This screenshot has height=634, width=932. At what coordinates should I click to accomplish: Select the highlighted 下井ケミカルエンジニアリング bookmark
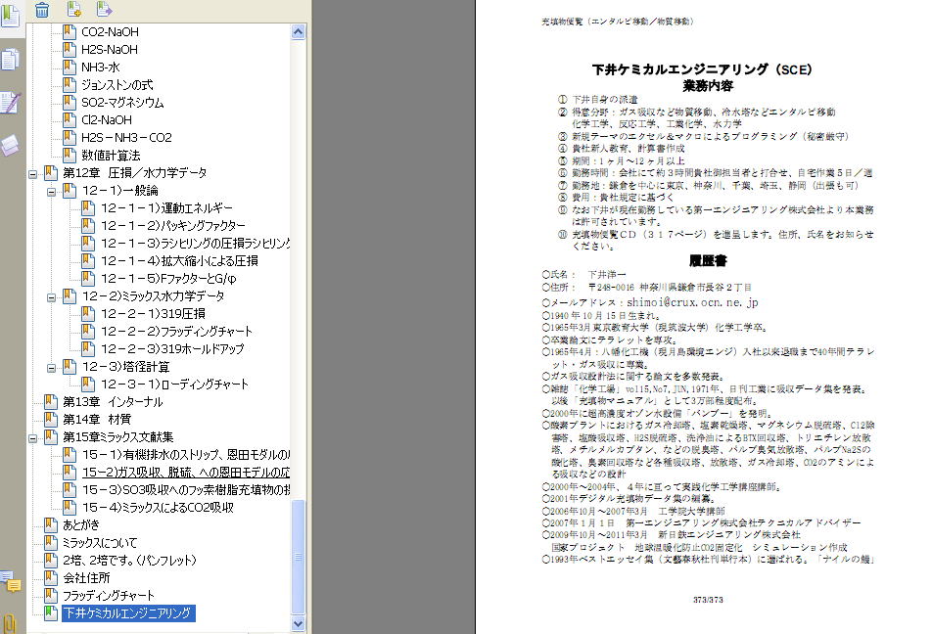[128, 613]
